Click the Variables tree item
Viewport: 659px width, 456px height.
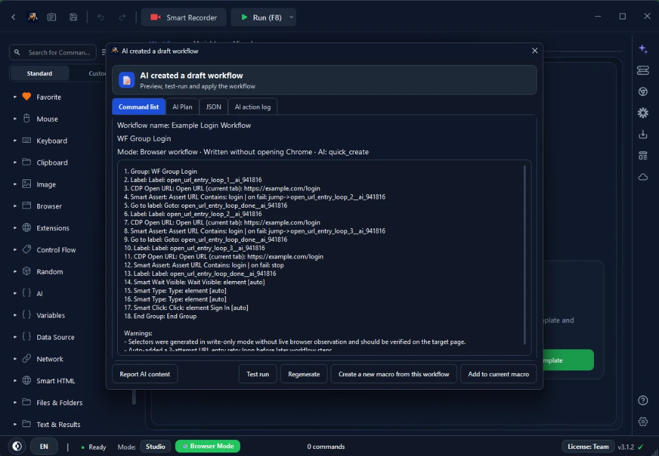click(50, 315)
